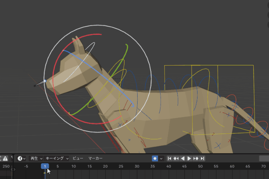This screenshot has height=179, width=269.
Task: Jump to the next keyframe
Action: pos(196,158)
